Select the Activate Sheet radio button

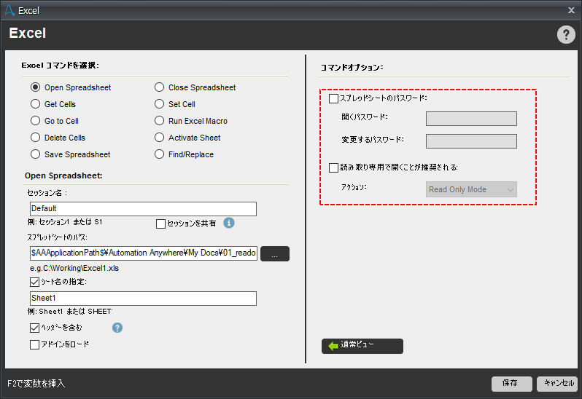pos(159,138)
